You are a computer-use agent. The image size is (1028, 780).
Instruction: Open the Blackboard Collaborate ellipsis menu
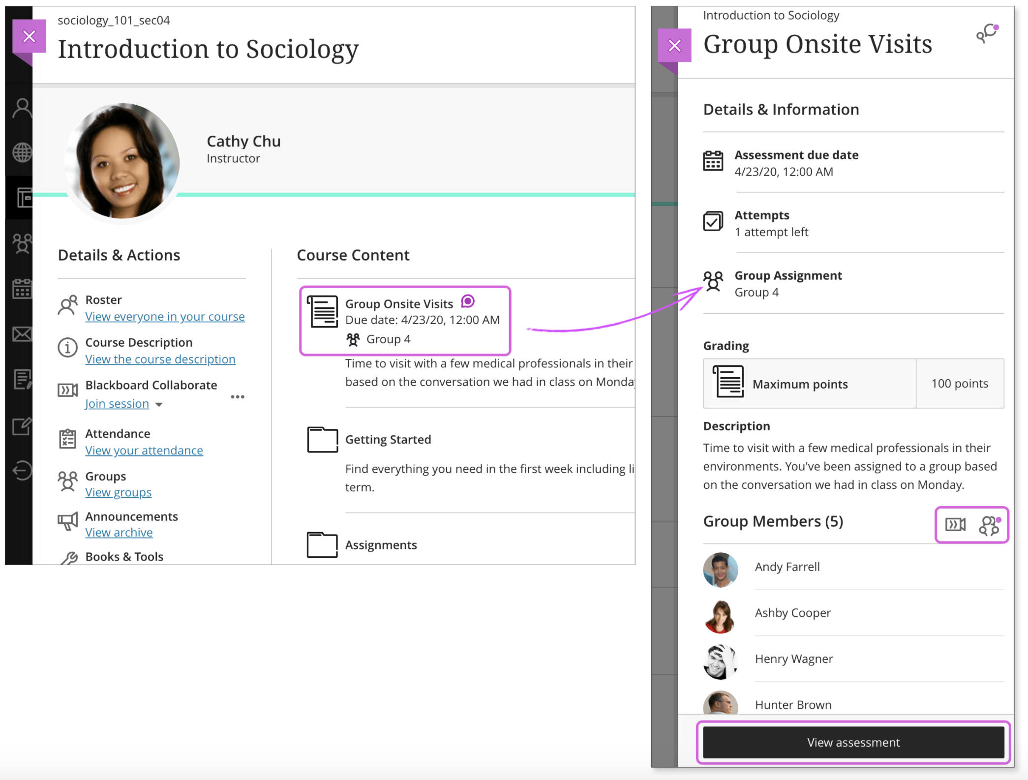[x=238, y=396]
